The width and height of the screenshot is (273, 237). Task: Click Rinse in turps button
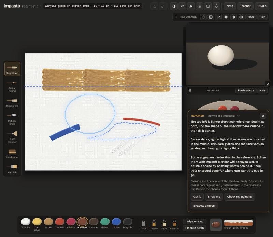pos(195,228)
